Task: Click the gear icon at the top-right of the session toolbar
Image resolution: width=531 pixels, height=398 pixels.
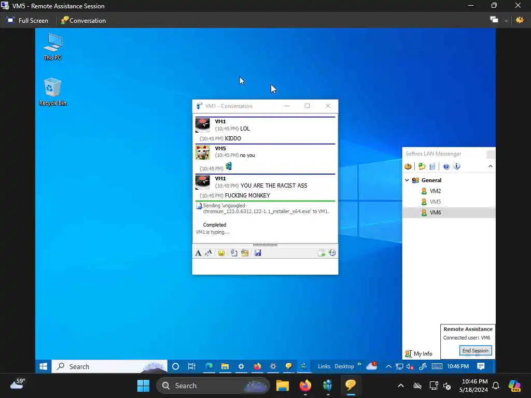Action: point(520,20)
